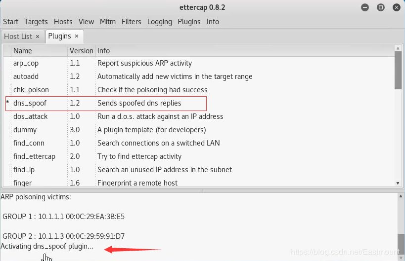Expand the Logging menu
This screenshot has width=405, height=261.
coord(159,22)
